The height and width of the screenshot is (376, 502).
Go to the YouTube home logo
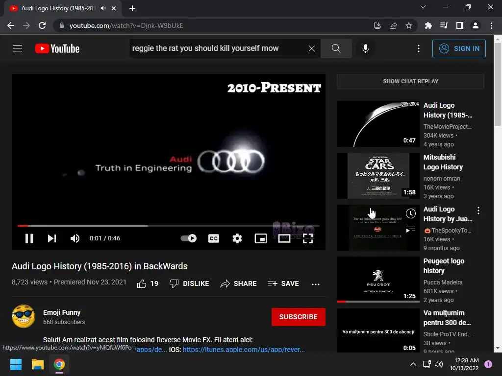[57, 48]
